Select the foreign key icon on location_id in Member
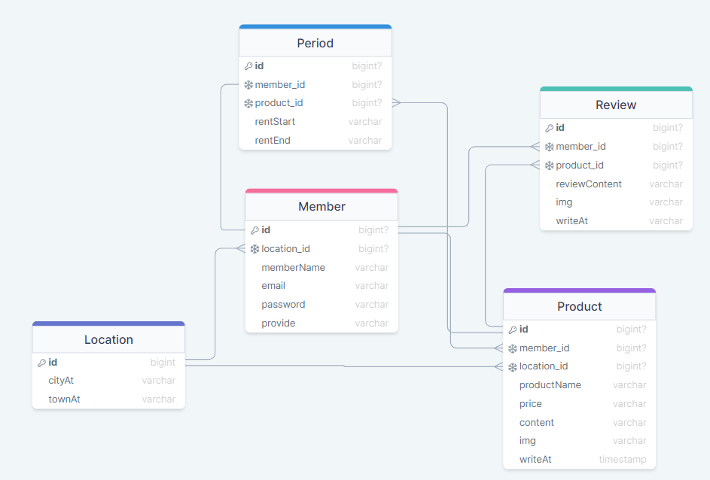The height and width of the screenshot is (480, 710). click(255, 248)
